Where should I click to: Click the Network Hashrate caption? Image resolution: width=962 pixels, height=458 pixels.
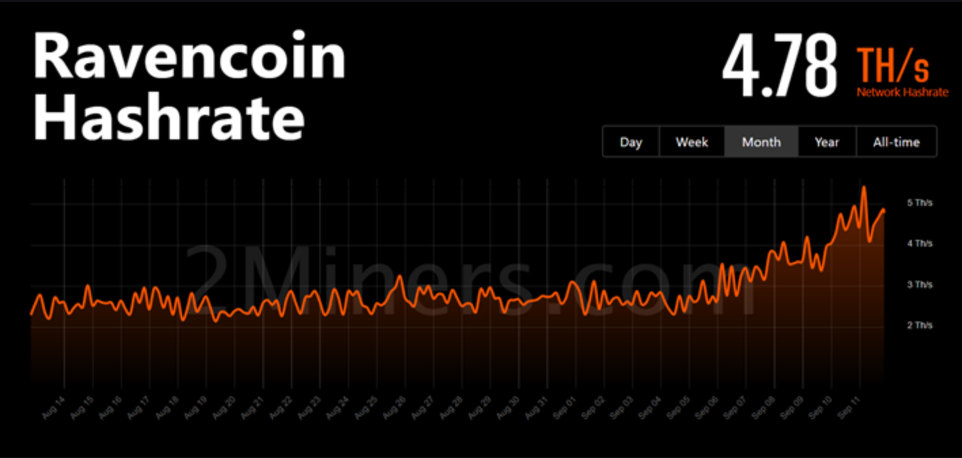[902, 92]
